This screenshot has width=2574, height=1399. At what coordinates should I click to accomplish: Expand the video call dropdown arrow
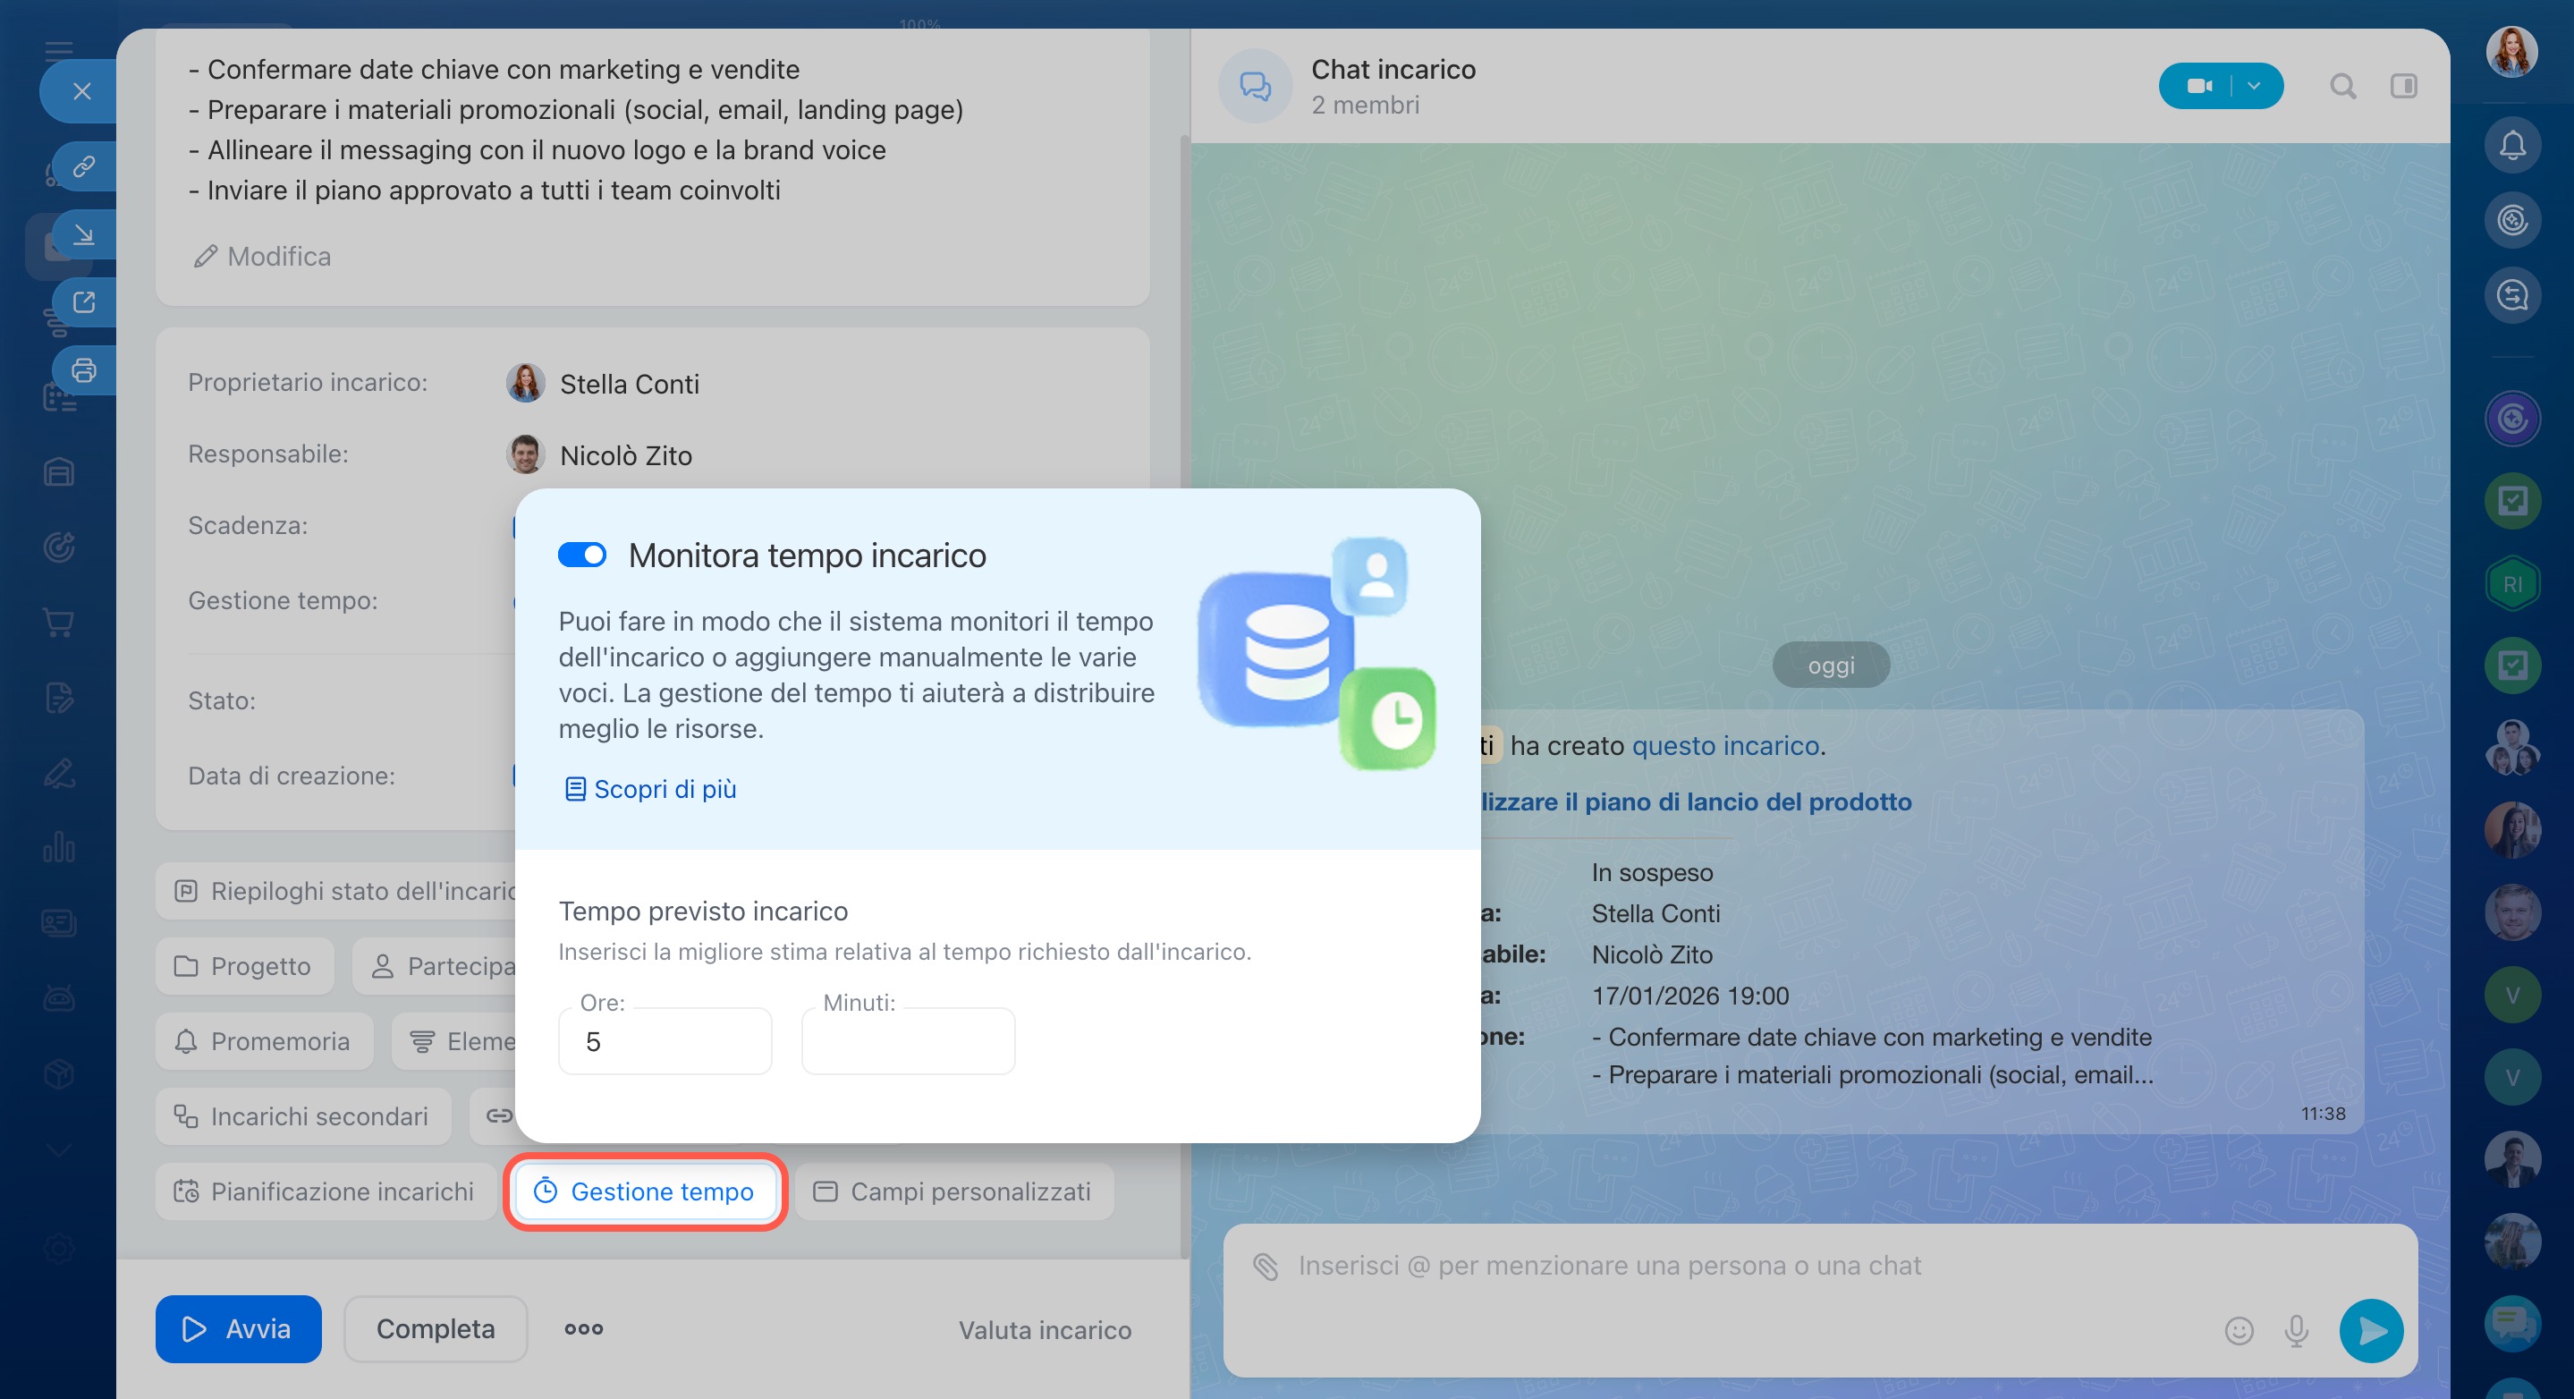point(2254,86)
